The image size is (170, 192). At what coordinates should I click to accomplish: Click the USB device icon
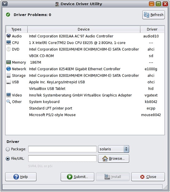click(x=9, y=82)
